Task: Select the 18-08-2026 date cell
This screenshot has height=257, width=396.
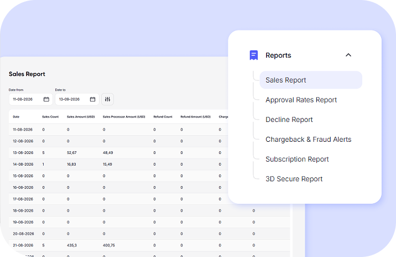Action: point(23,210)
